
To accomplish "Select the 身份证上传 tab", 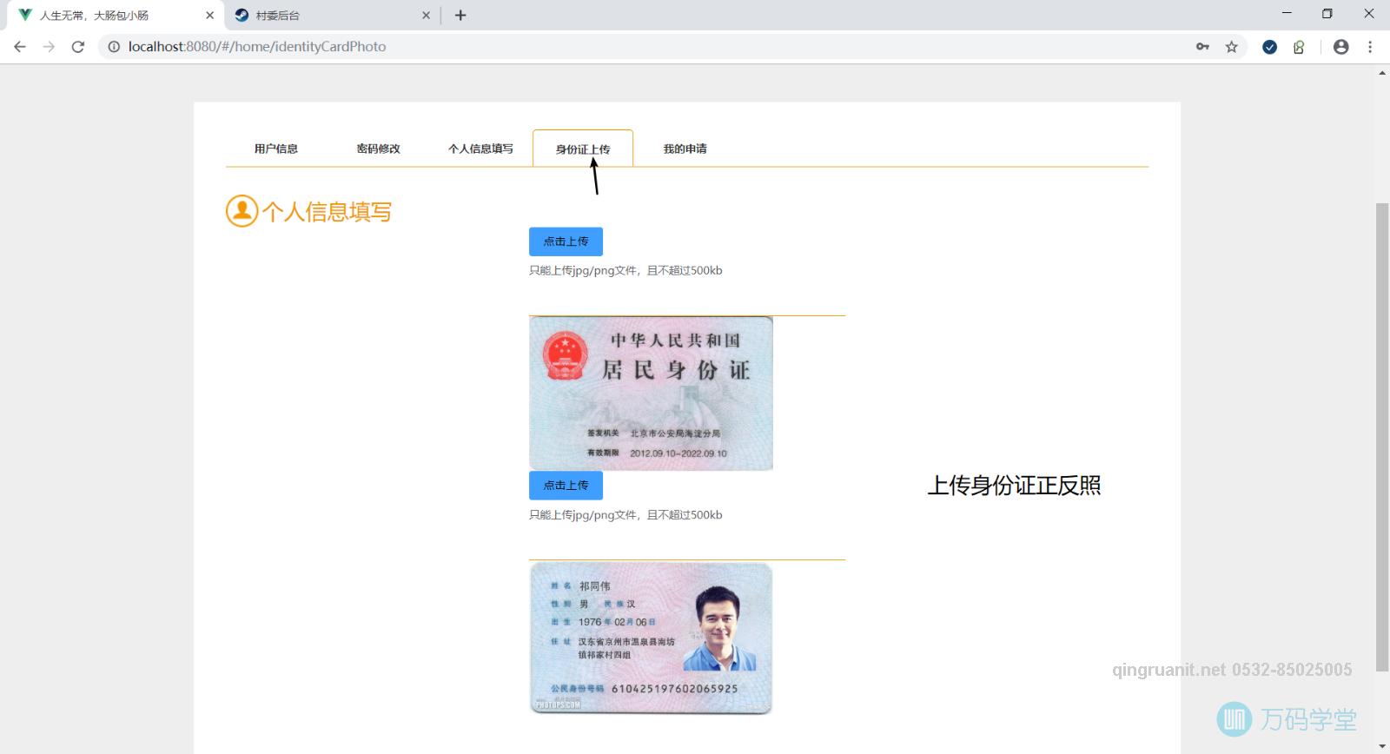I will click(x=583, y=149).
